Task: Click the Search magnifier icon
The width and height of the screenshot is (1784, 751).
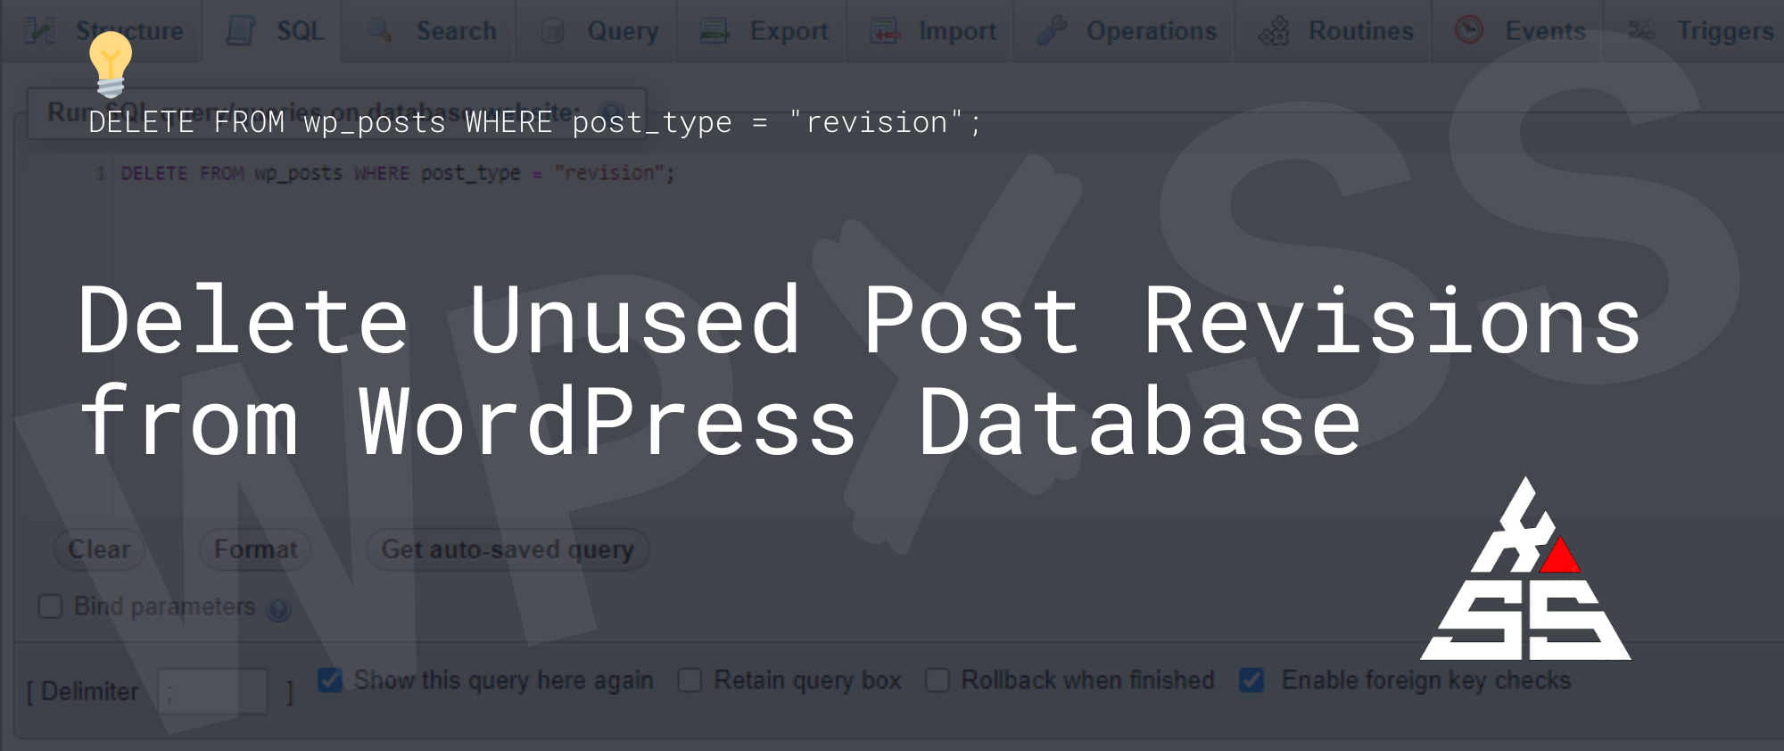Action: click(379, 31)
